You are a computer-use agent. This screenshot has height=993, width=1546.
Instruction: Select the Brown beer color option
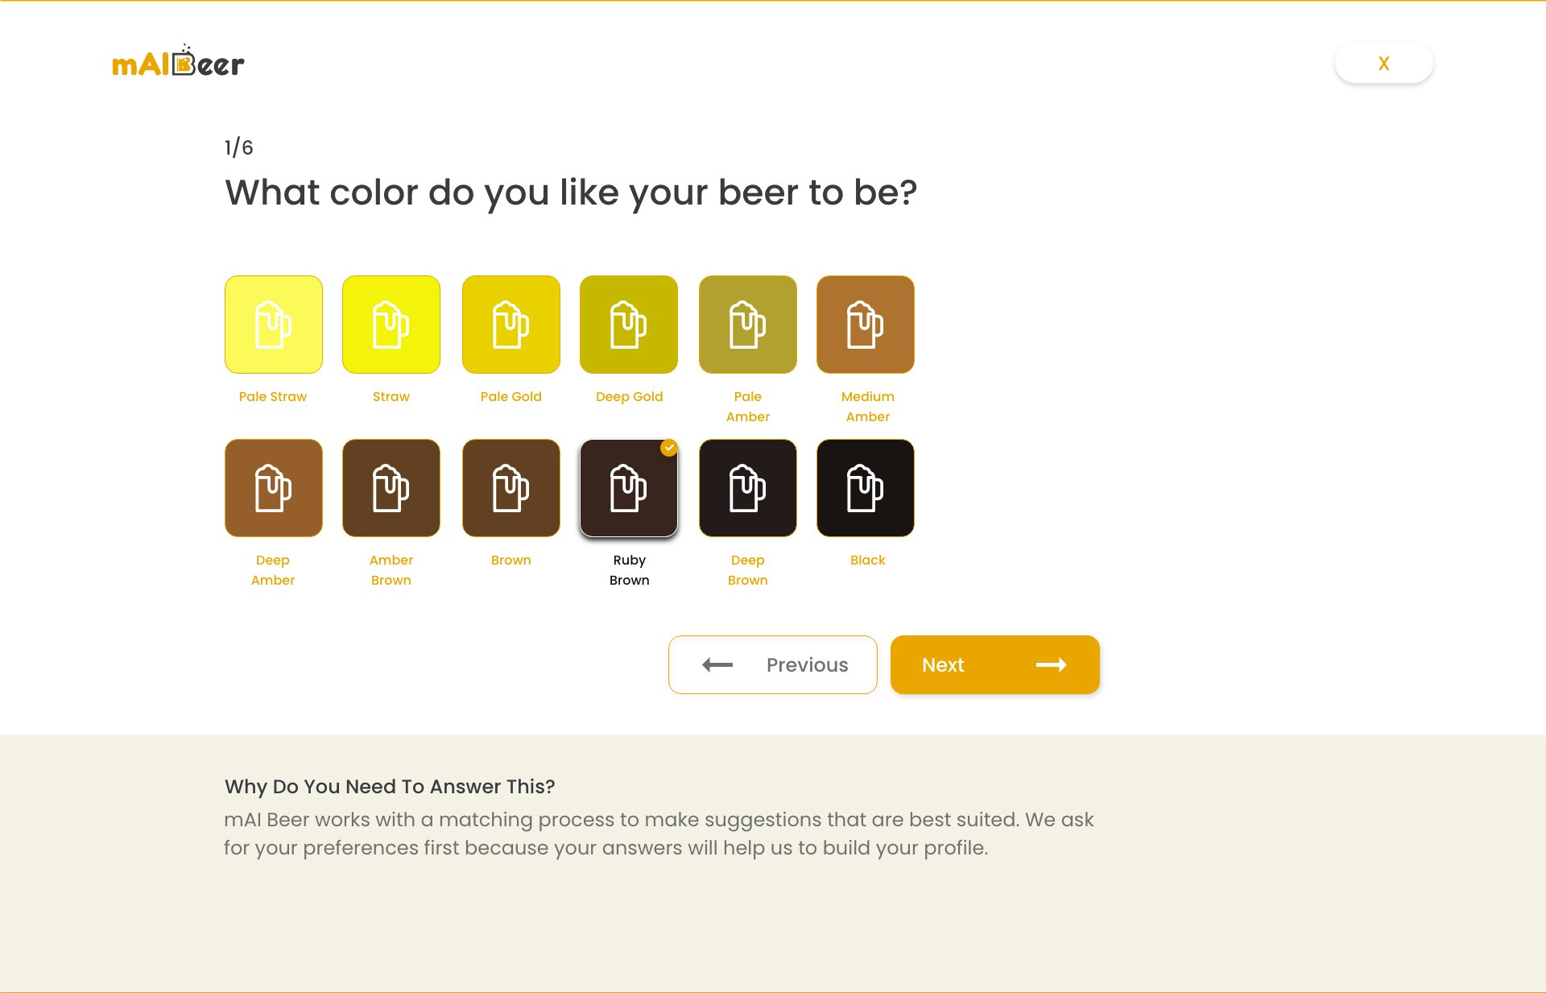click(511, 487)
